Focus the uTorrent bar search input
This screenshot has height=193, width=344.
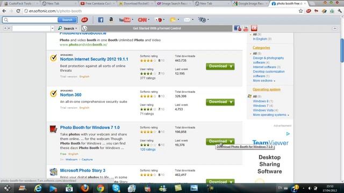31,28
